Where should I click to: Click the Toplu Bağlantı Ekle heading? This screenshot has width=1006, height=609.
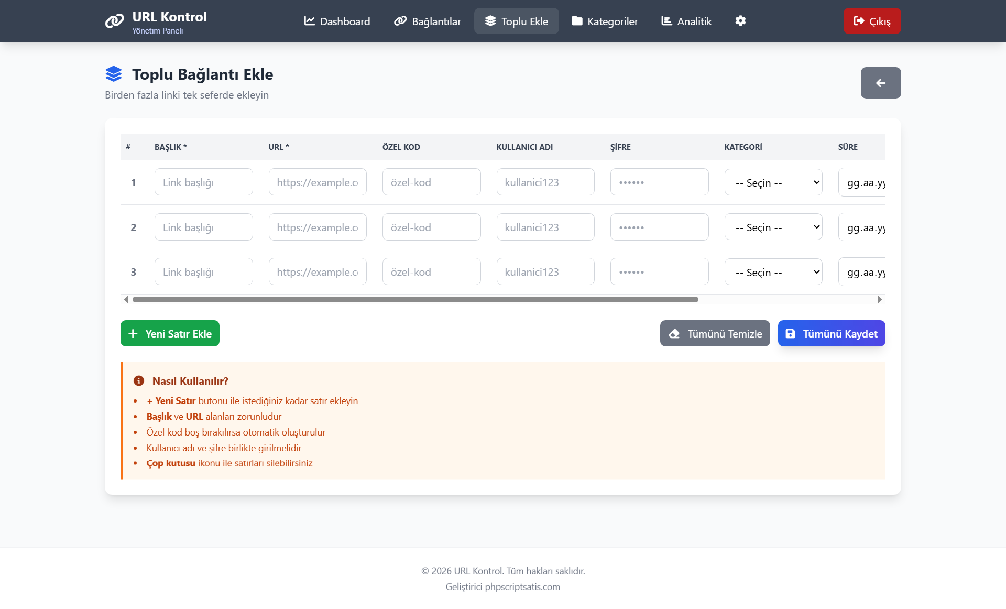202,74
